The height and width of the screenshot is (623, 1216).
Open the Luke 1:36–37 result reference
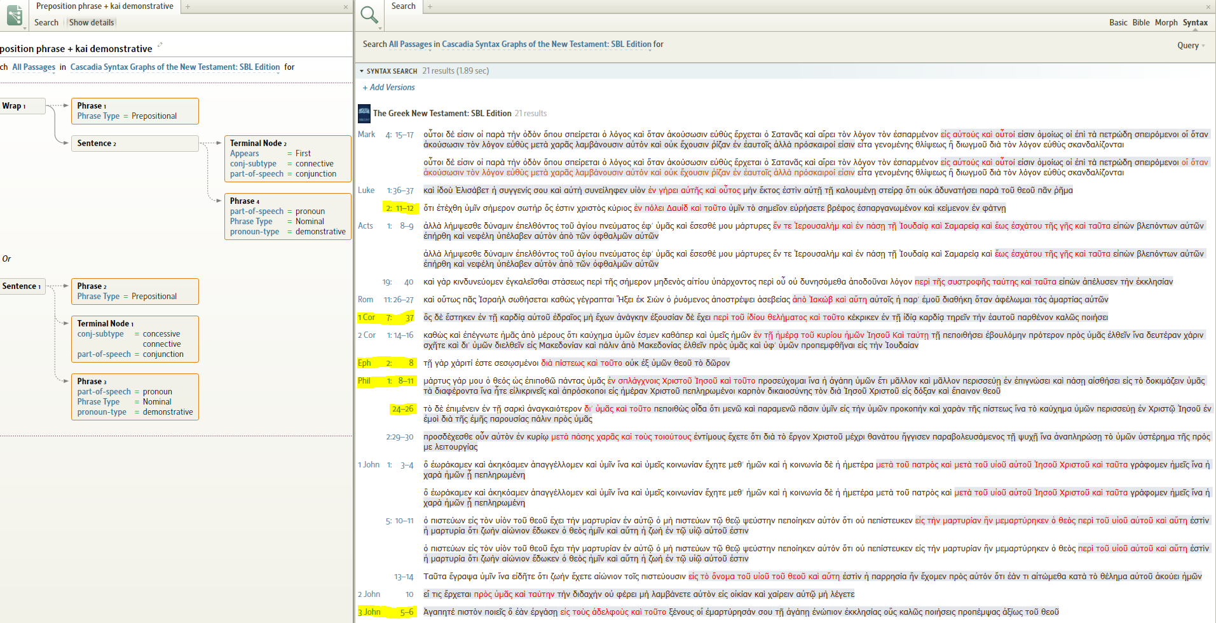click(x=386, y=191)
